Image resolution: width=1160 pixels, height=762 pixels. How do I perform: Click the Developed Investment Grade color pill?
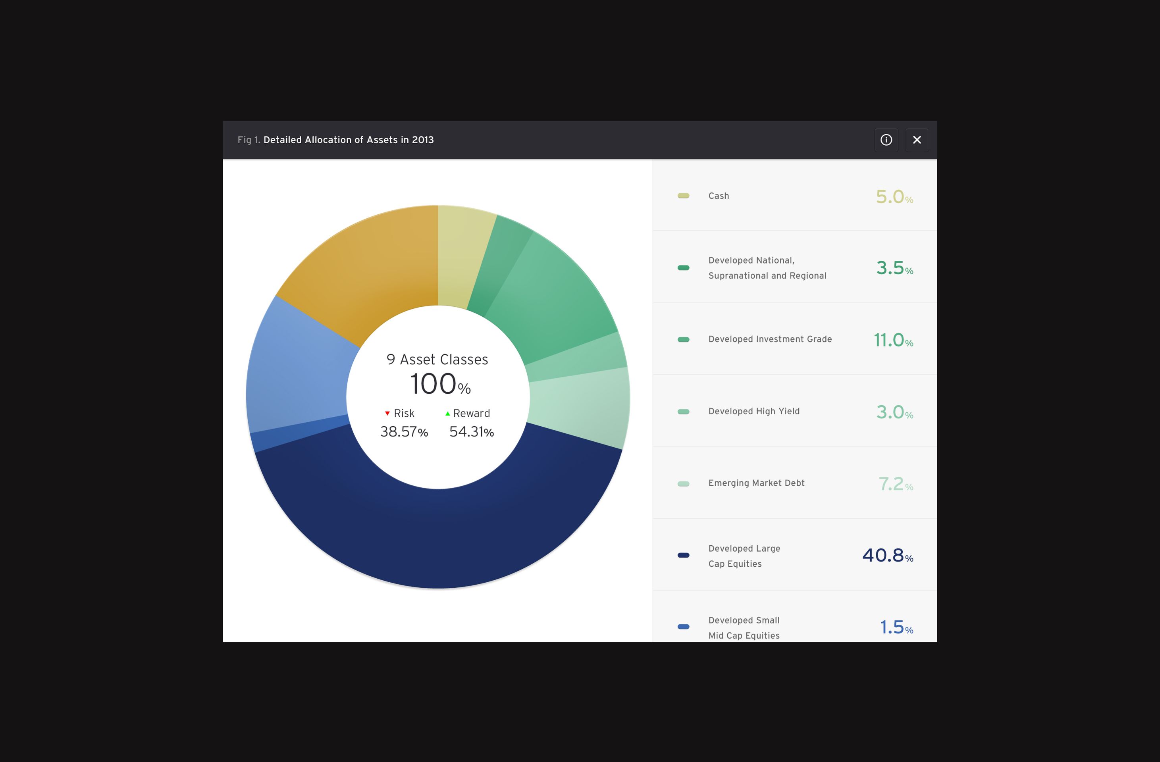(x=683, y=340)
